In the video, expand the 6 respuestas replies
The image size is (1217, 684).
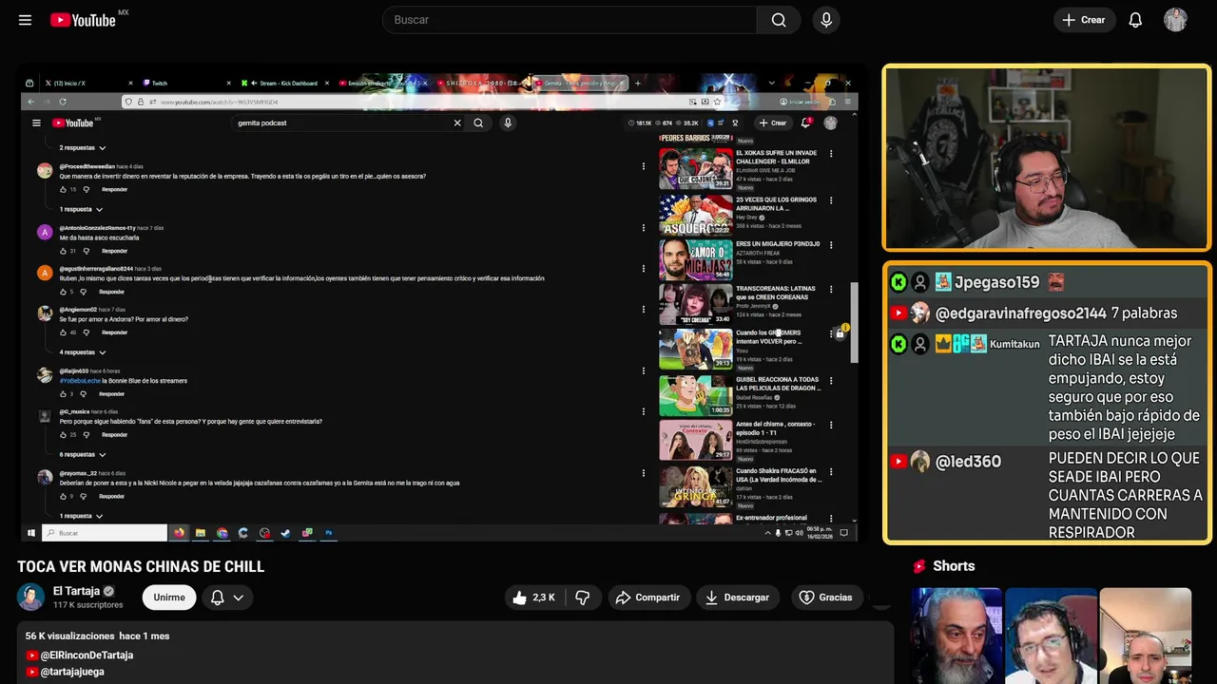(83, 455)
